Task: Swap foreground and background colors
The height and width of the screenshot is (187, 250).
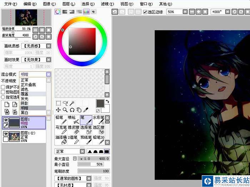Action: pyautogui.click(x=107, y=101)
